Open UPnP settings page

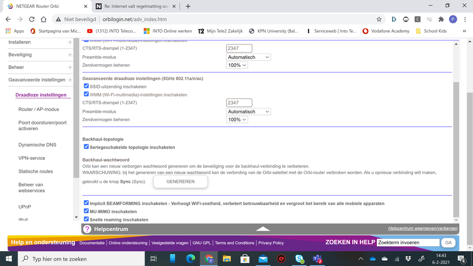[25, 207]
